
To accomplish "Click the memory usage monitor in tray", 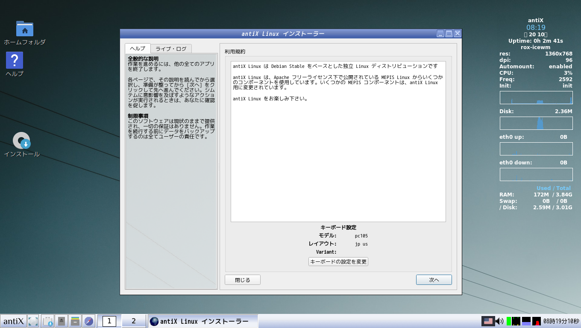I will [x=526, y=321].
